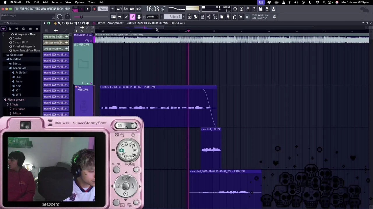Screen dimensions: 373x209
Task: Open the snap selector showing (none)
Action: click(152, 17)
